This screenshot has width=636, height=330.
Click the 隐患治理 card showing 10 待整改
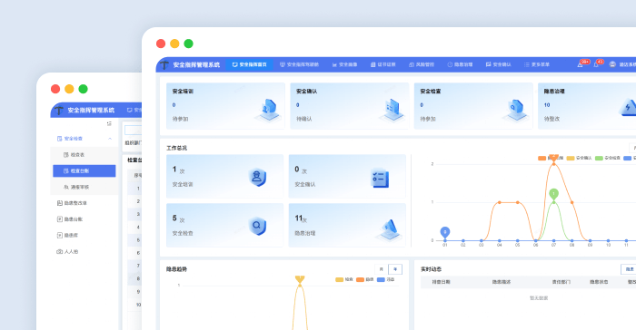click(587, 106)
